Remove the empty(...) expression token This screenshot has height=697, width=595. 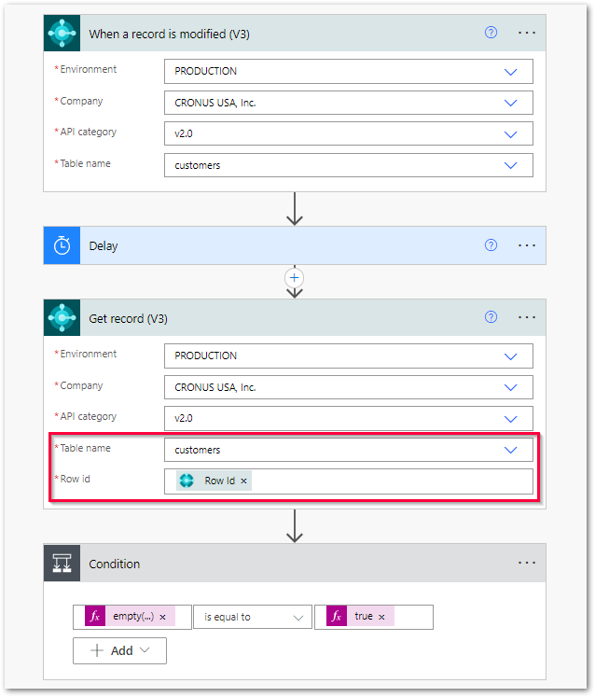coord(162,617)
